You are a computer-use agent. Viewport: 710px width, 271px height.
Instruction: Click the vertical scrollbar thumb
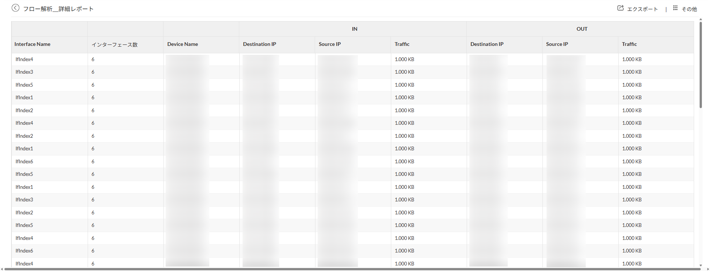(x=701, y=65)
